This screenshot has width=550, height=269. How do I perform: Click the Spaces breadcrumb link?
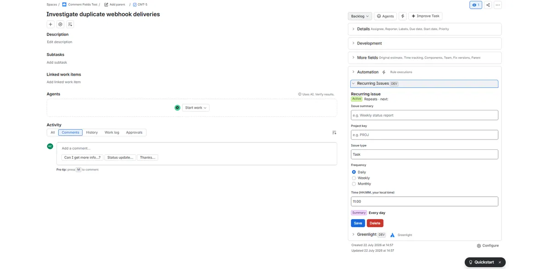point(52,5)
